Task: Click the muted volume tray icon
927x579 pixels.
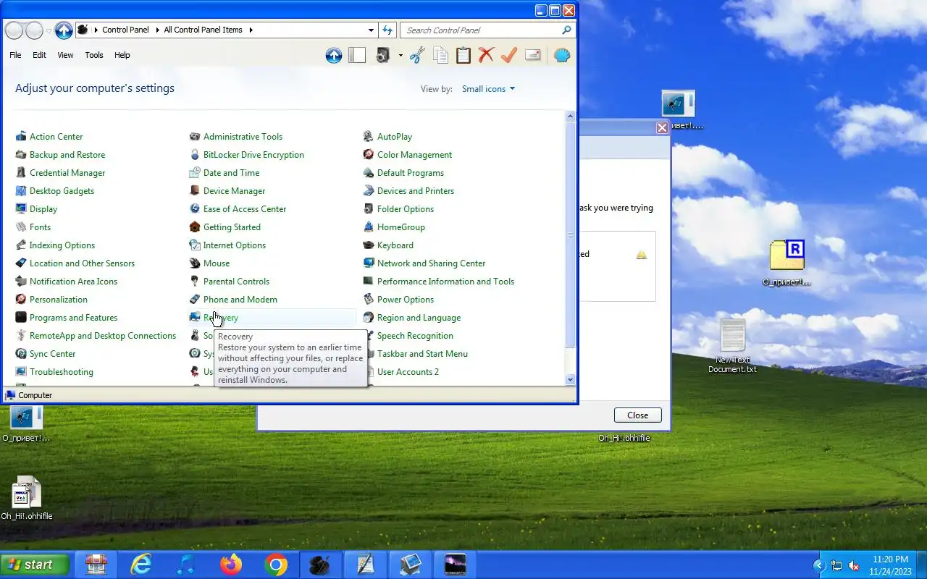Action: (854, 565)
